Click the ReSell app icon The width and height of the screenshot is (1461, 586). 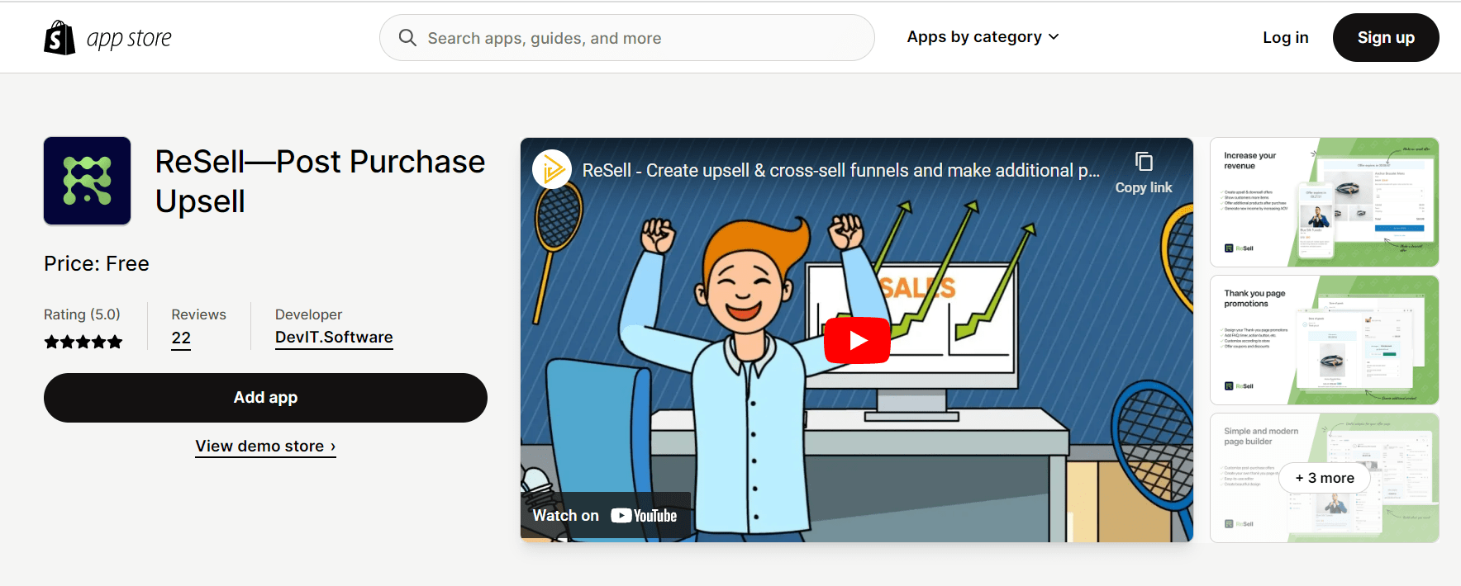[88, 181]
